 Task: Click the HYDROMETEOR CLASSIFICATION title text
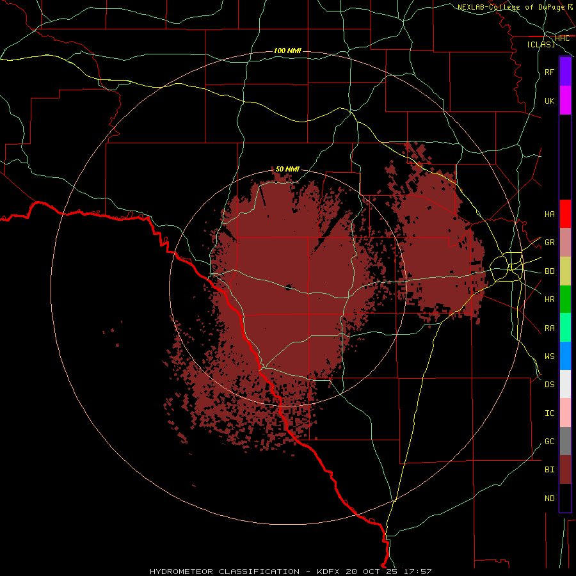[225, 572]
